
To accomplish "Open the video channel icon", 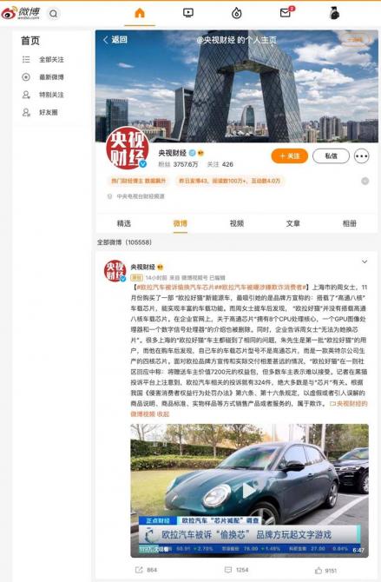I will click(x=188, y=13).
